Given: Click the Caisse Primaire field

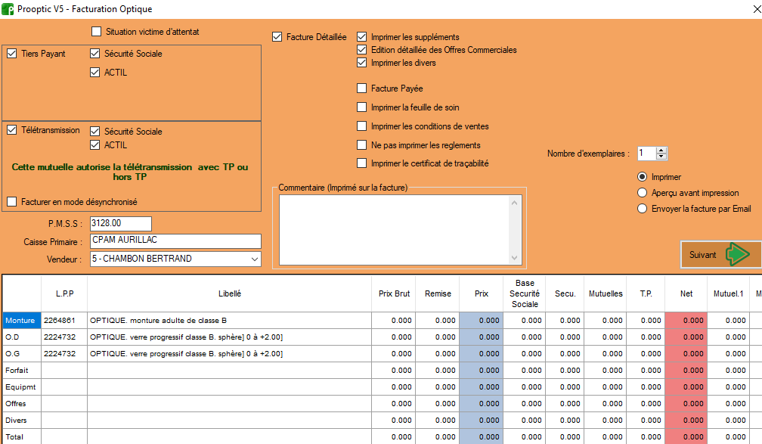Looking at the screenshot, I should pyautogui.click(x=175, y=241).
